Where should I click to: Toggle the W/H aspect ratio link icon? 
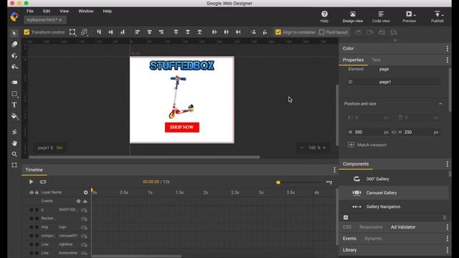[394, 132]
